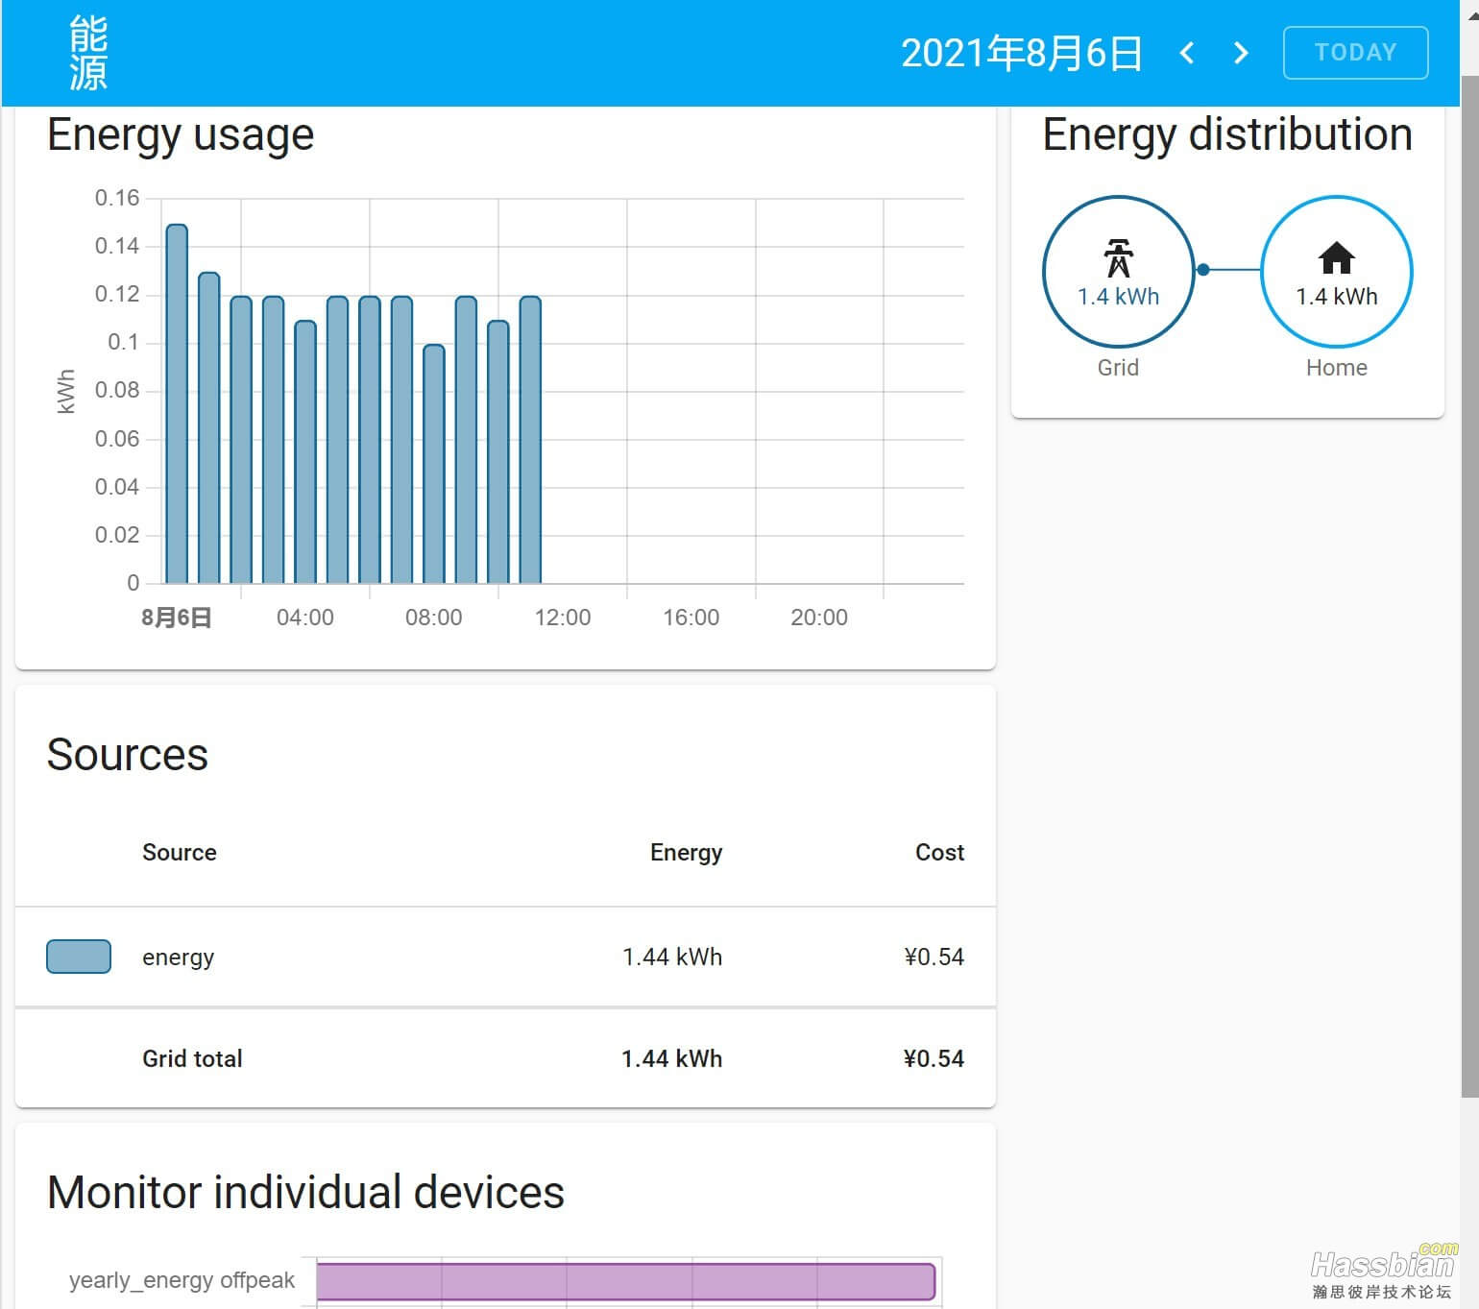Click the vertical scrollbar thumb
Image resolution: width=1479 pixels, height=1309 pixels.
tap(1469, 586)
